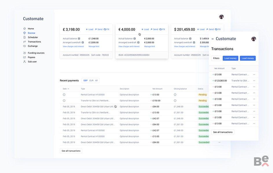
Task: Switch recent payments to GBP tab
Action: click(85, 81)
